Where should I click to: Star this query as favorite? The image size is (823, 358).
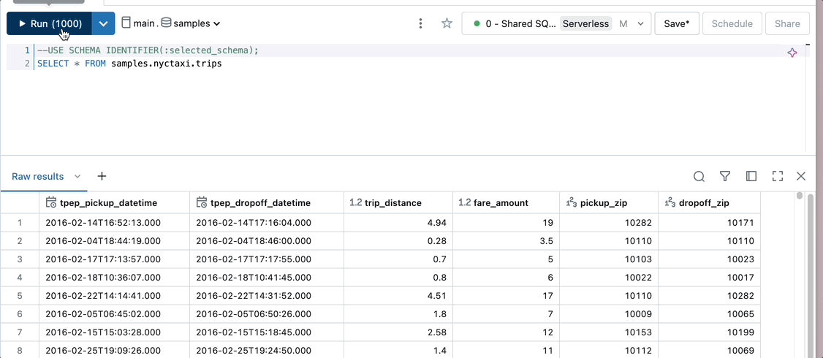tap(447, 23)
